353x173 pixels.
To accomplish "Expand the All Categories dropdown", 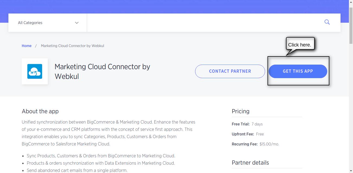I will point(48,23).
